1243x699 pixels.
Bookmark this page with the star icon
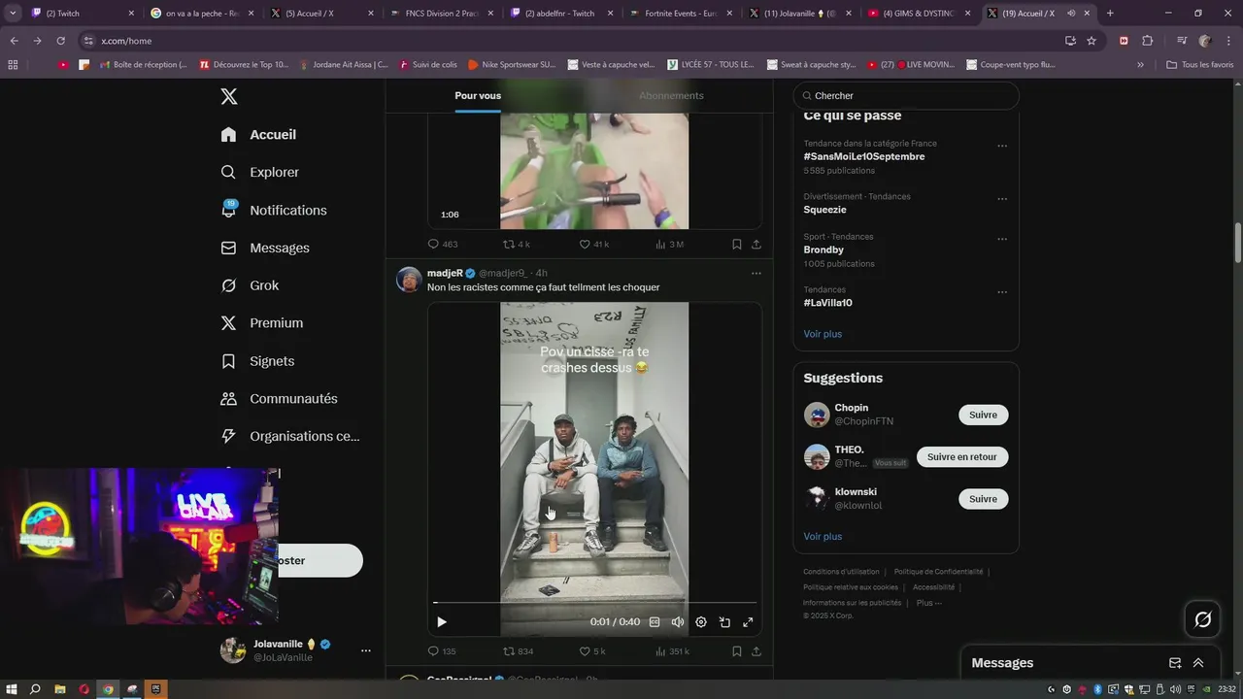[x=1092, y=41]
